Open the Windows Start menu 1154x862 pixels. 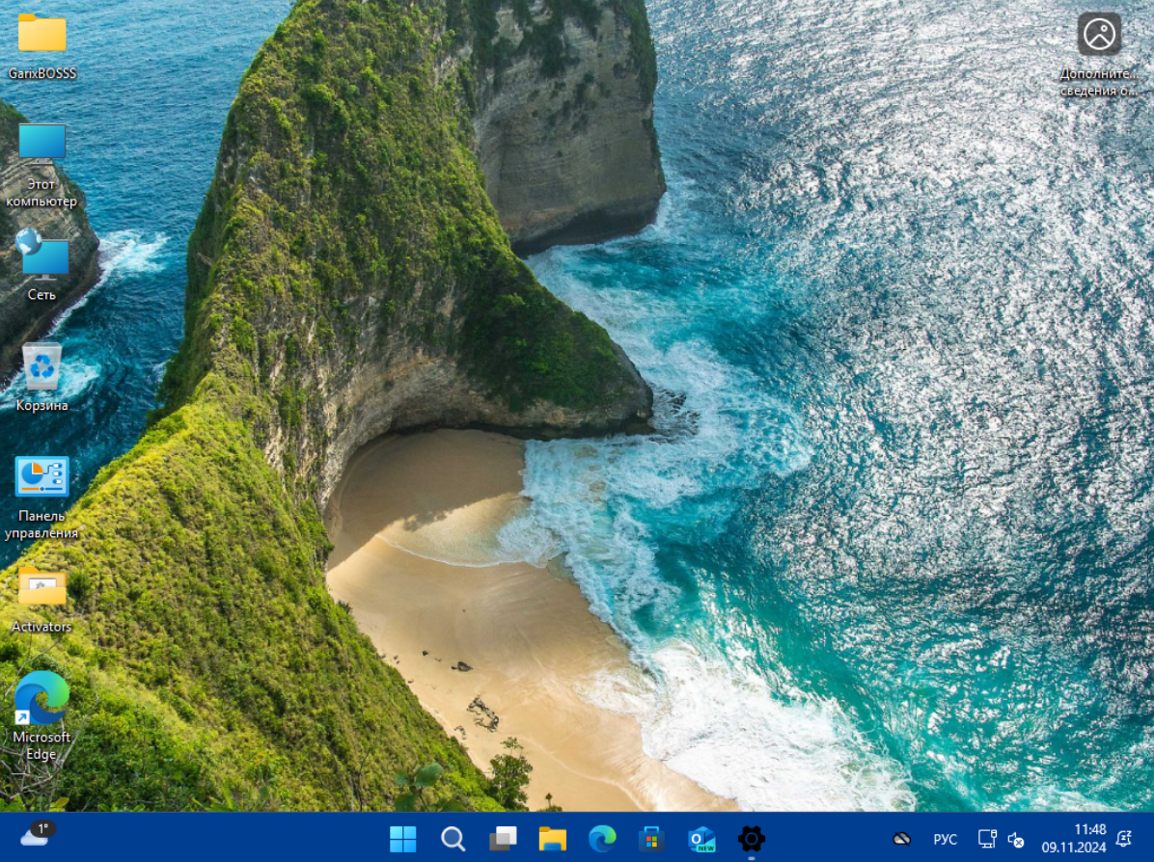coord(402,839)
